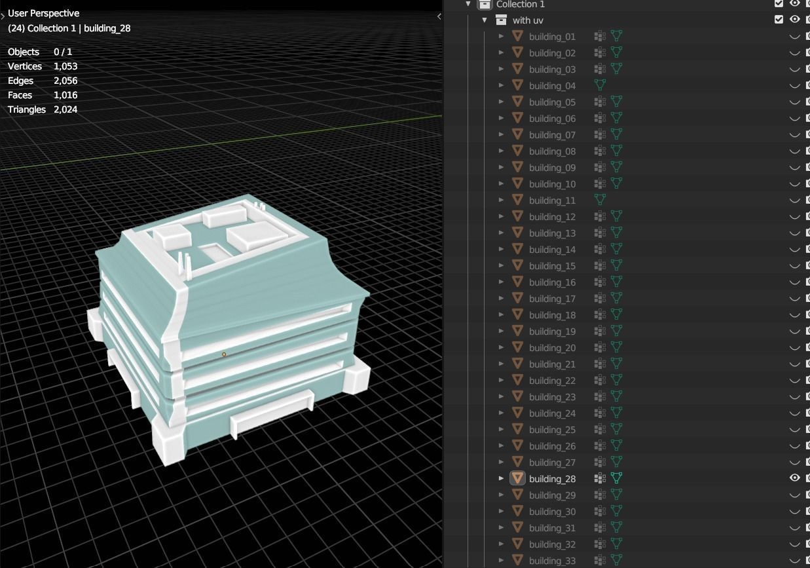Click building_14 green mesh data icon
The width and height of the screenshot is (810, 568).
pos(616,249)
